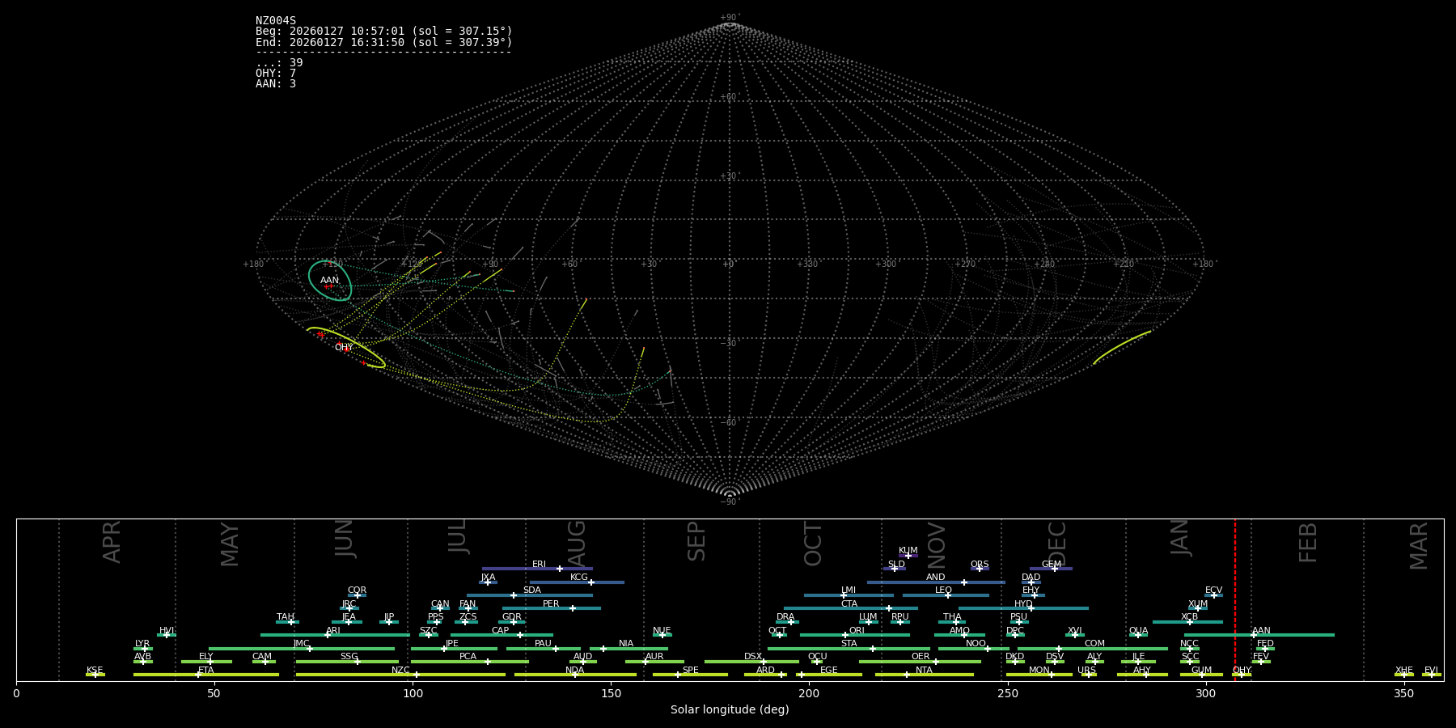Select the NZC shower bar
Viewport: 1456px width, 728px height.
tap(400, 675)
